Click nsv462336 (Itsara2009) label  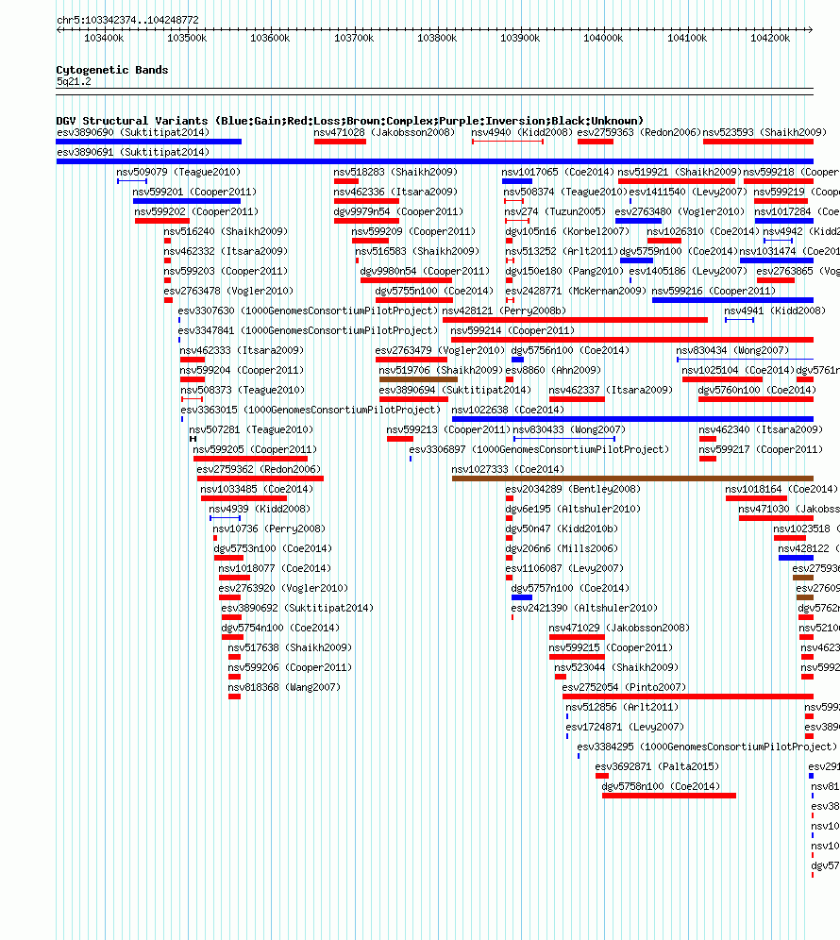395,192
